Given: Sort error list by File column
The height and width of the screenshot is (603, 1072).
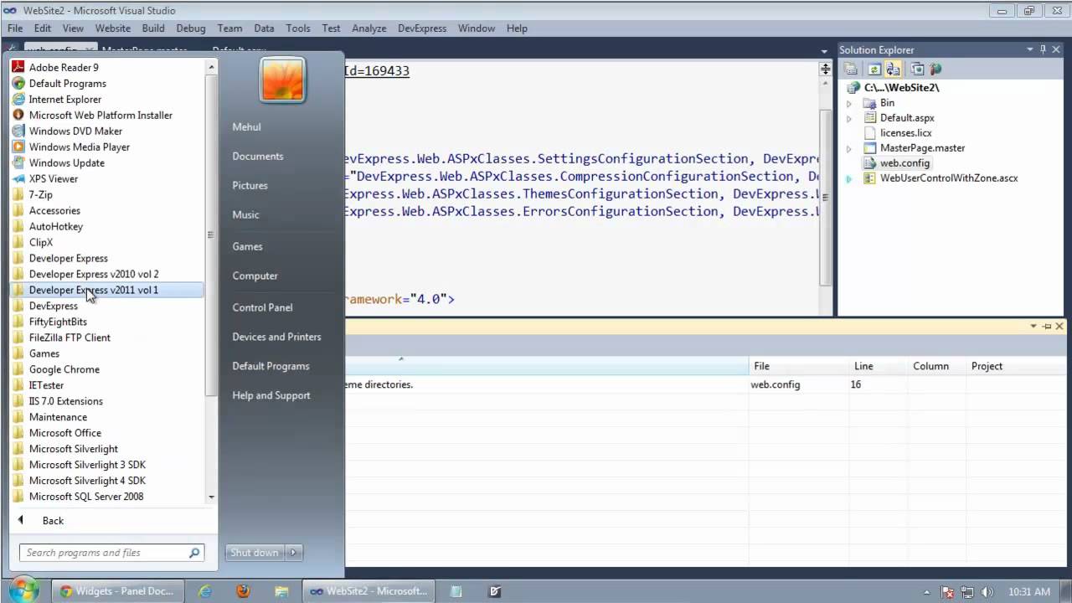Looking at the screenshot, I should click(x=799, y=366).
